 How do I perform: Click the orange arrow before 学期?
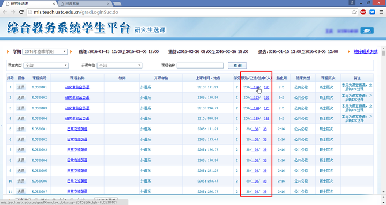click(x=8, y=51)
